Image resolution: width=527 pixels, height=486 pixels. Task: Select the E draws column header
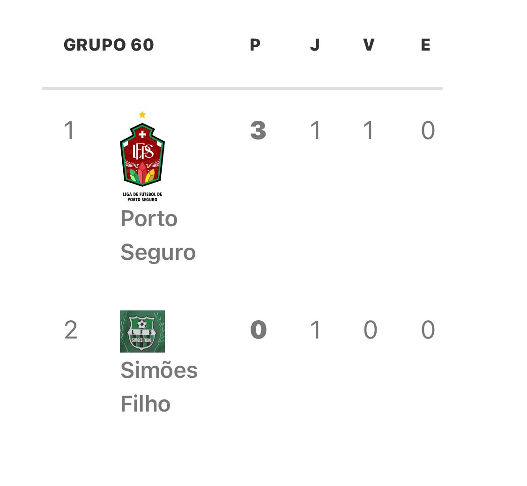(425, 44)
